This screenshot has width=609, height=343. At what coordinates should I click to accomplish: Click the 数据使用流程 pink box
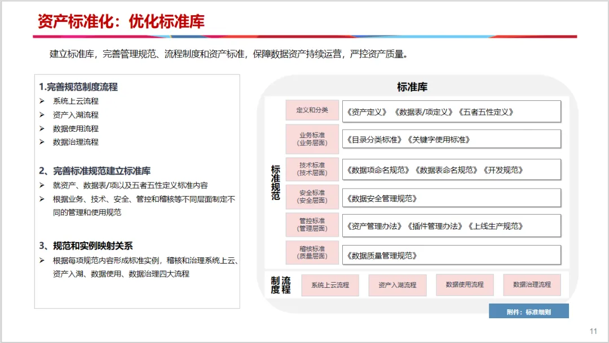pos(465,285)
